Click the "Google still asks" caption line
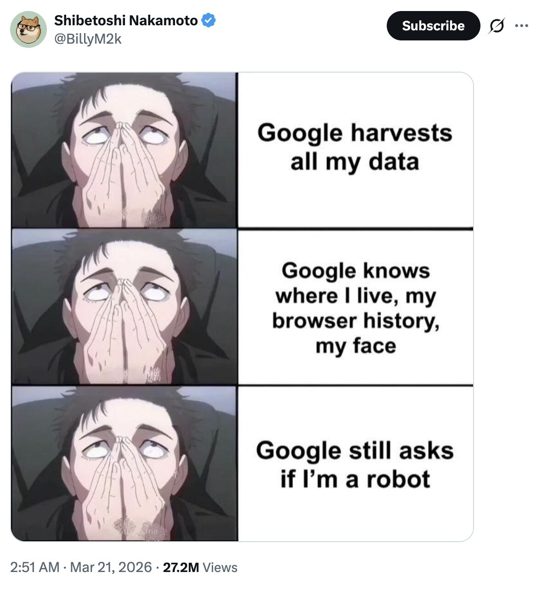This screenshot has height=589, width=542. coord(355,450)
